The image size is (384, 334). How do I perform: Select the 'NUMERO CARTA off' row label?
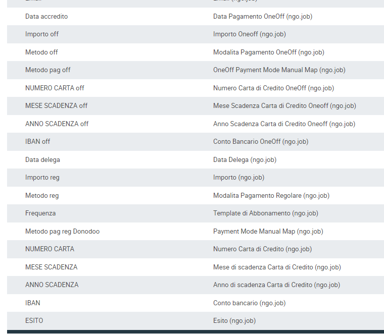[x=55, y=88]
